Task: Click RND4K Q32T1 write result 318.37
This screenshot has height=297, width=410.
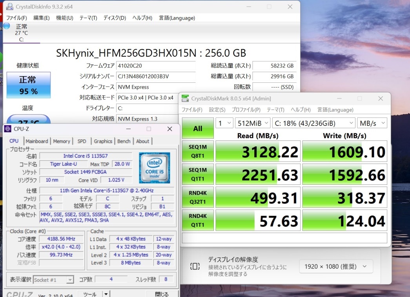Action: pyautogui.click(x=344, y=198)
